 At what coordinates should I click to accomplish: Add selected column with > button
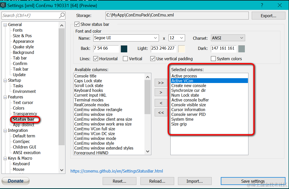tap(161, 92)
